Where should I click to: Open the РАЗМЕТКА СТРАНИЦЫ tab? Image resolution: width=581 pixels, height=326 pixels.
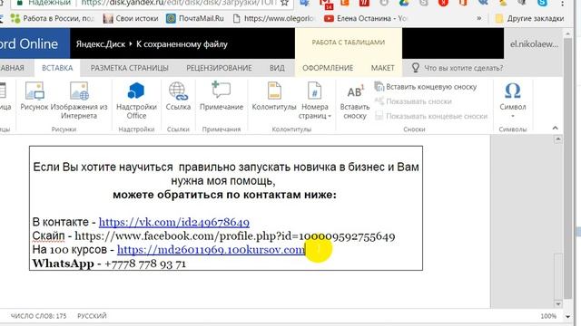129,68
